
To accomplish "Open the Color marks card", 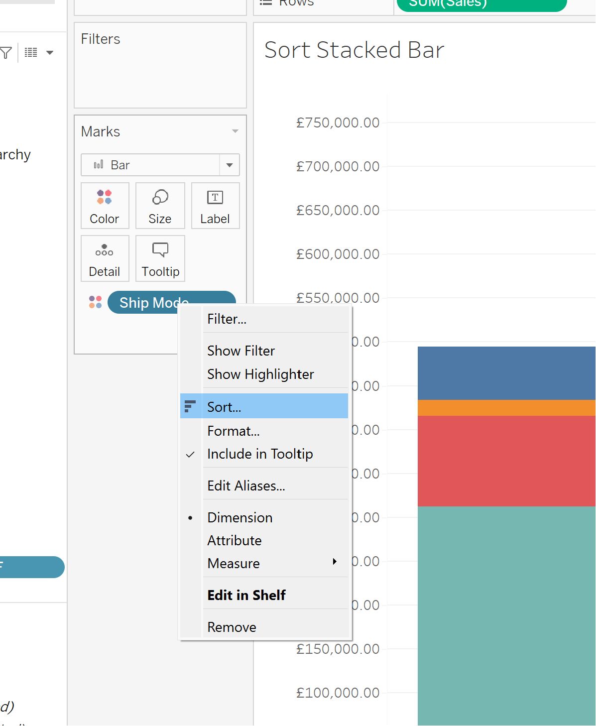I will coord(105,206).
